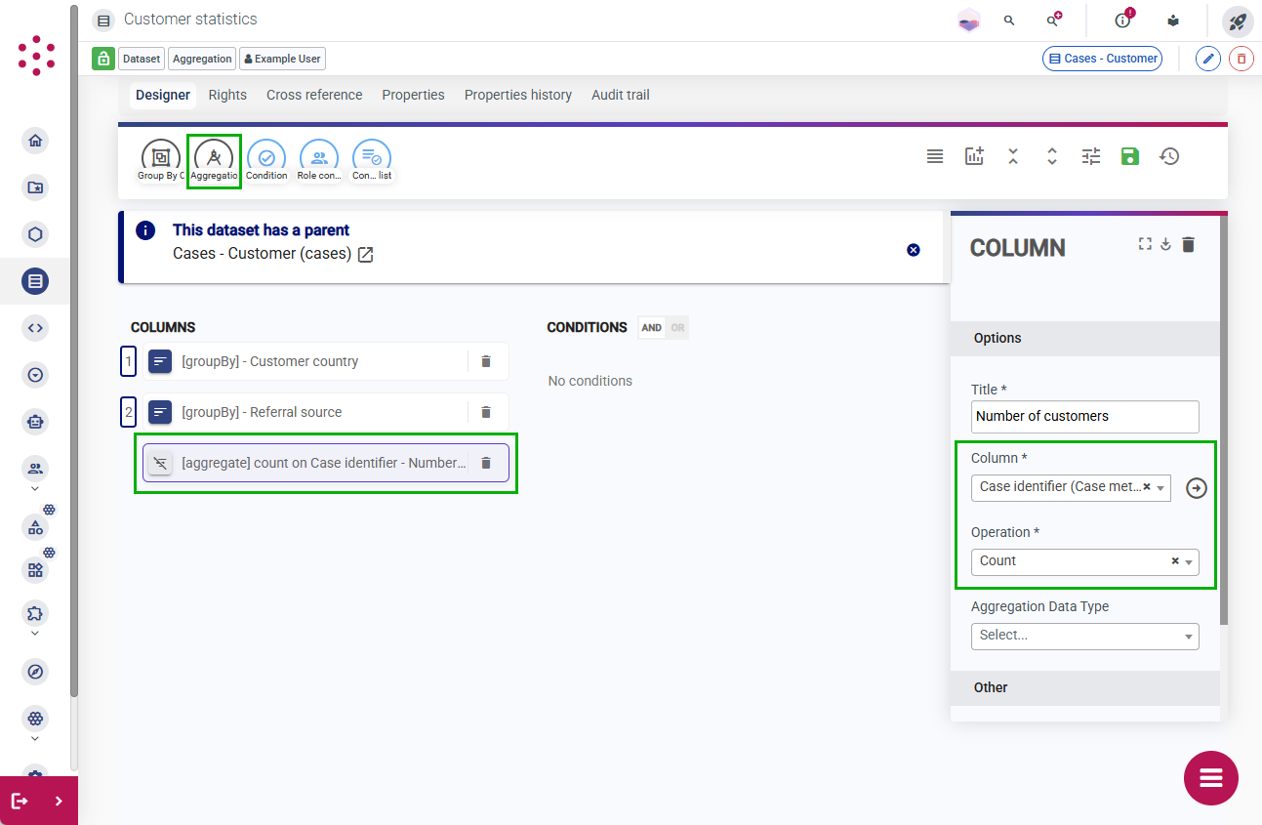Viewport: 1262px width, 825px height.
Task: Open the Column Case identifier dropdown
Action: [1071, 487]
